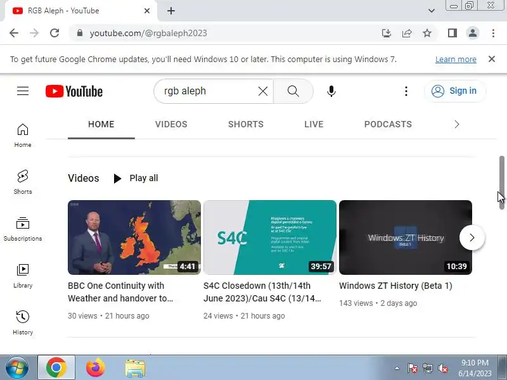Select the RGB Aleph - YouTube browser tab

81,11
